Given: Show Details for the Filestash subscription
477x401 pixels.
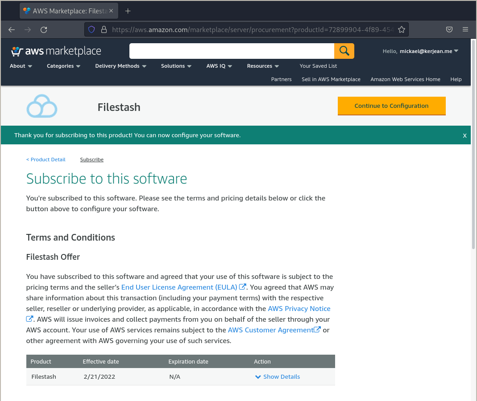Looking at the screenshot, I should pos(278,376).
